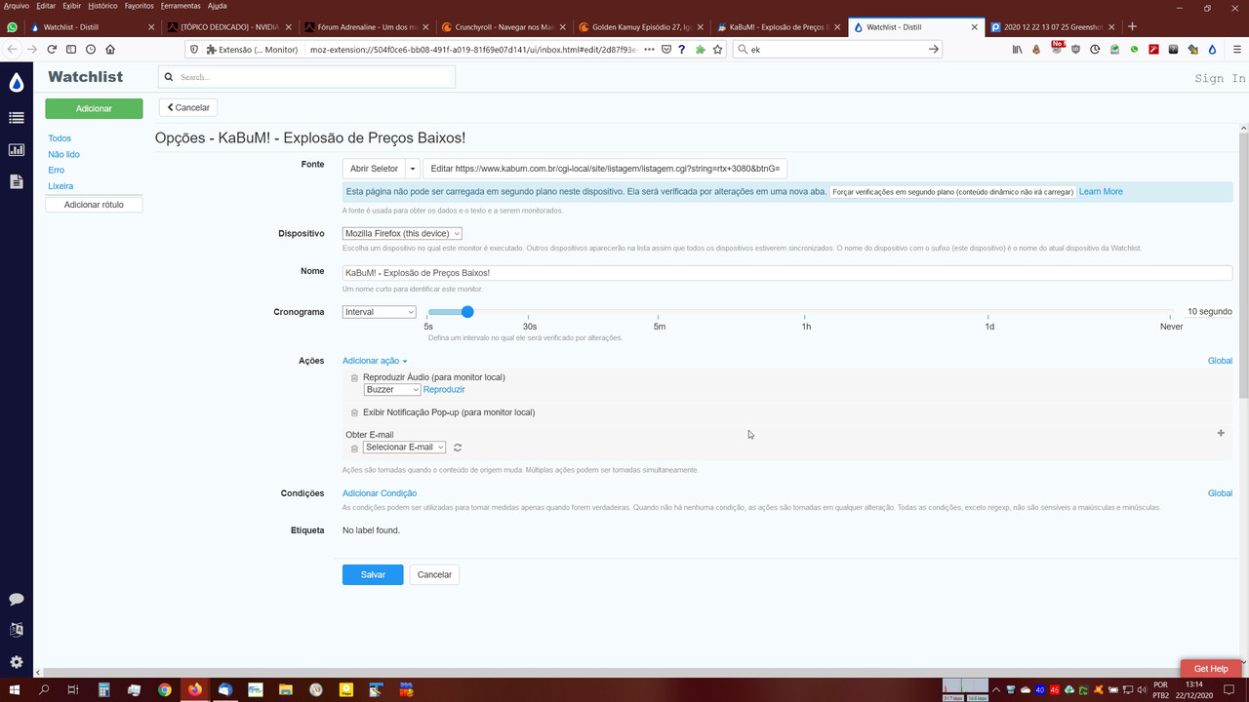Viewport: 1249px width, 702px height.
Task: Open the Learn More link
Action: (x=1101, y=192)
